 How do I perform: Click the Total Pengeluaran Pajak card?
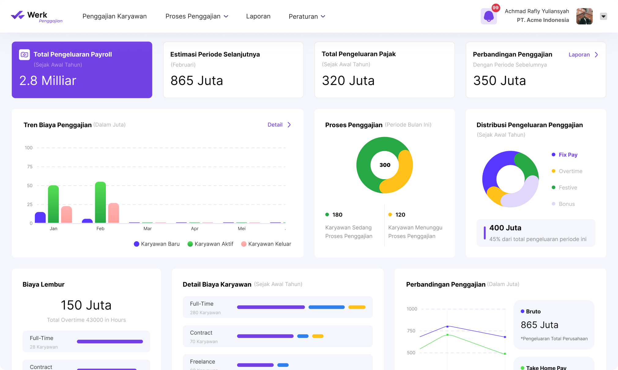click(385, 70)
